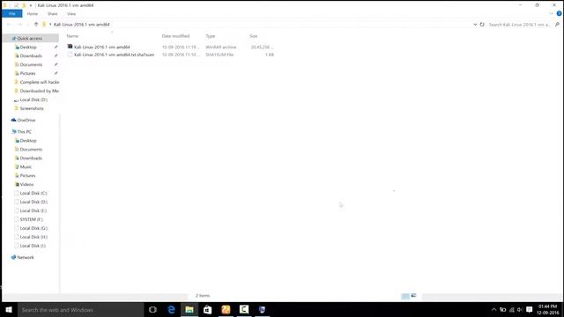The width and height of the screenshot is (564, 317).
Task: Click the search Kali-Linux folder box
Action: [x=520, y=25]
